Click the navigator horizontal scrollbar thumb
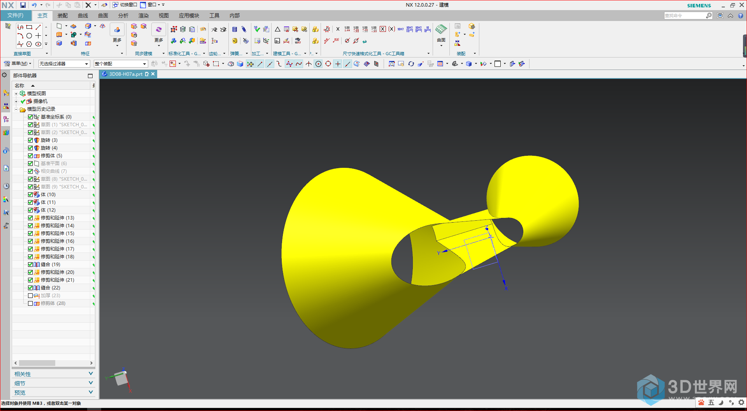747x411 pixels. coord(37,363)
